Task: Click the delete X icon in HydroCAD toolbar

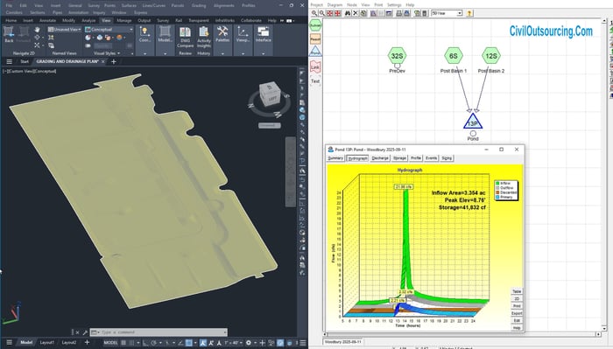Action: [x=356, y=13]
